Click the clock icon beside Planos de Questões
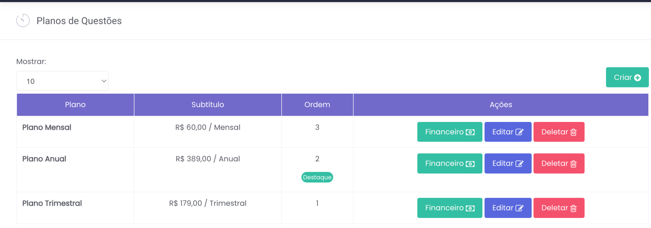The width and height of the screenshot is (651, 228). (23, 21)
